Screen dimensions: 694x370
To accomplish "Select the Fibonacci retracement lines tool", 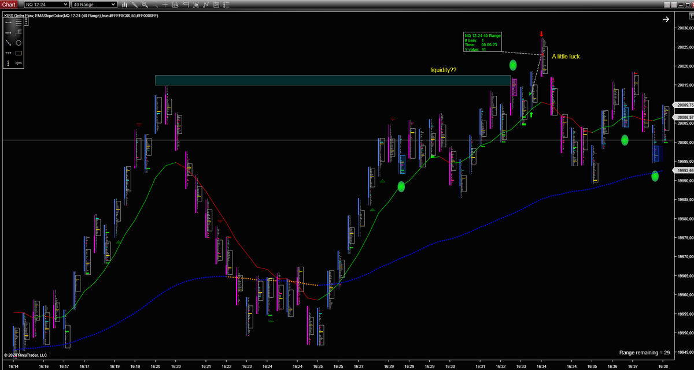I will pos(19,23).
